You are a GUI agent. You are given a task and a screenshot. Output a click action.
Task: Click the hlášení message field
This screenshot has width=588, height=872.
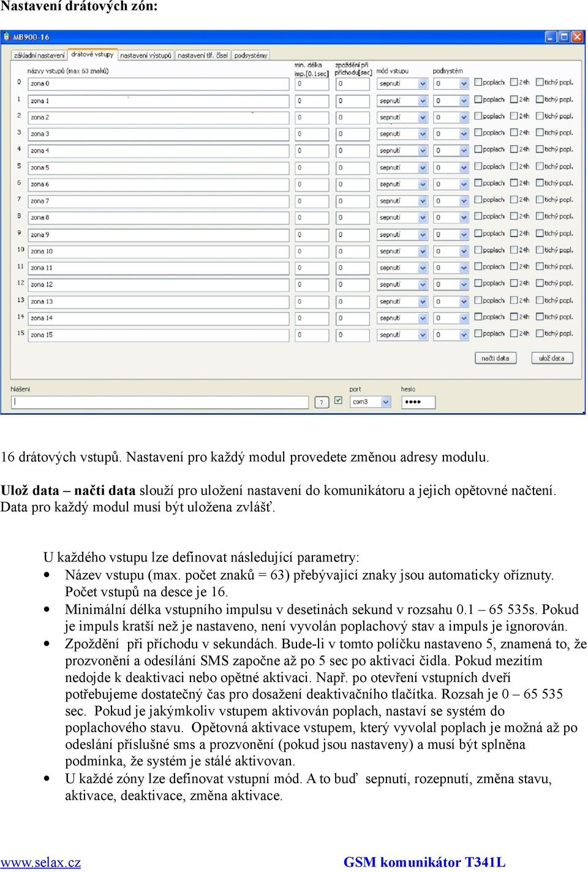coord(160,402)
